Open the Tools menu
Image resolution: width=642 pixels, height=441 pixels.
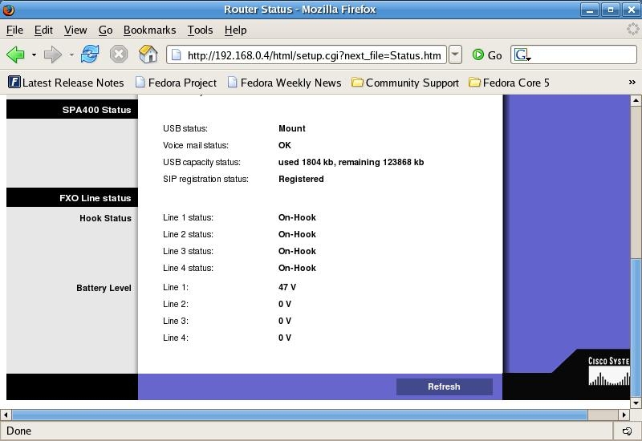point(200,30)
